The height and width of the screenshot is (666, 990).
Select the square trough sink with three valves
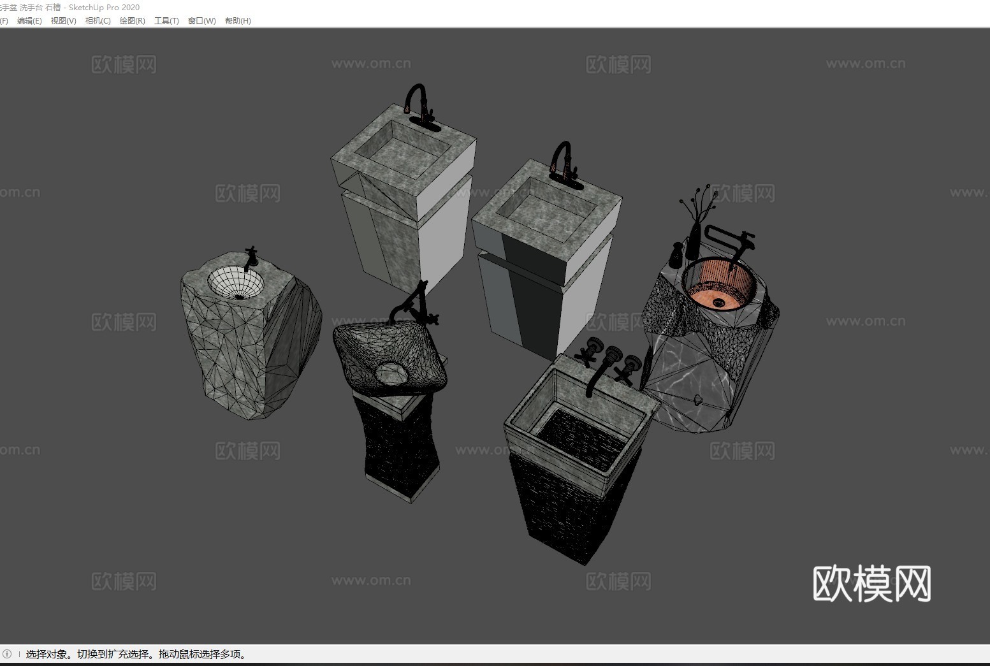coord(581,452)
